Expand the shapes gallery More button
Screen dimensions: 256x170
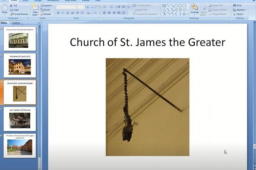point(188,14)
